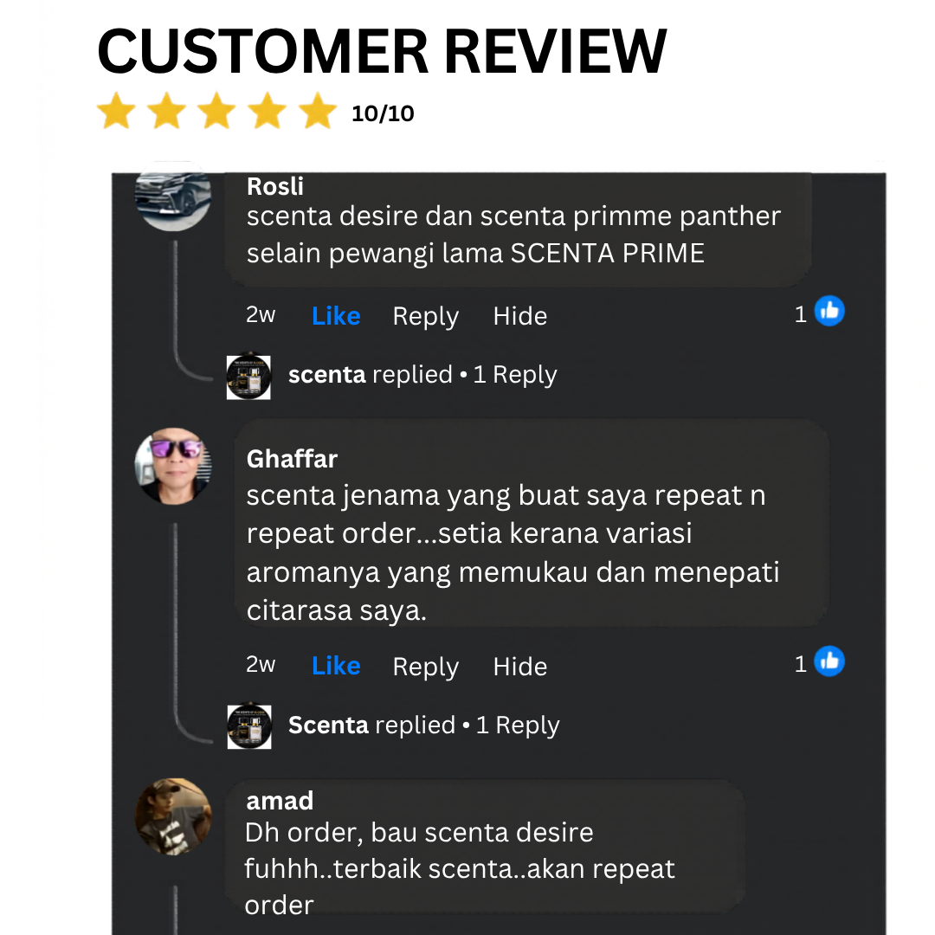935x935 pixels.
Task: Reply to Ghaffar's comment
Action: [x=425, y=667]
